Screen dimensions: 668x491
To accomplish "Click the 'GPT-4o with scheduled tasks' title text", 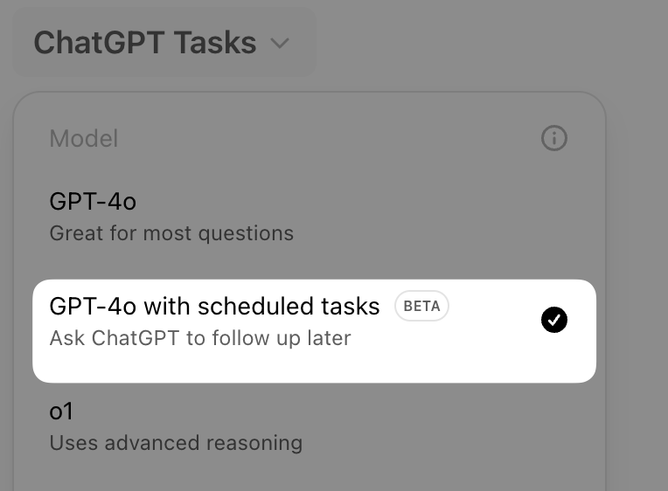I will (214, 306).
